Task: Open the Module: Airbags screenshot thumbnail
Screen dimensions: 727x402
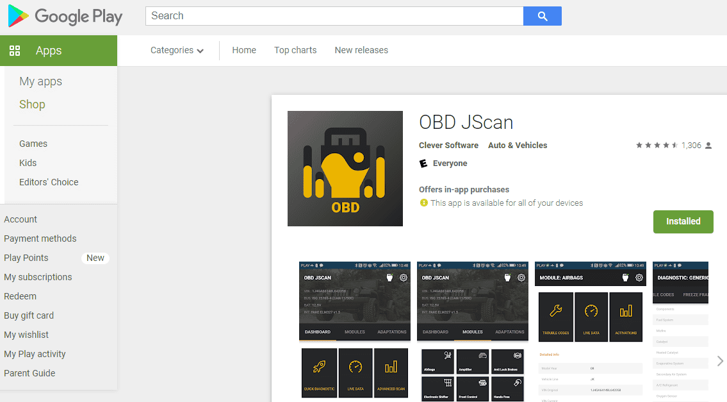Action: click(x=590, y=331)
